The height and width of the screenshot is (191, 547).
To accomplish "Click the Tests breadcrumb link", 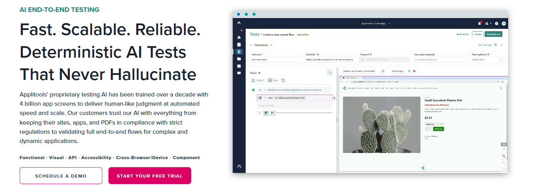I will pyautogui.click(x=254, y=34).
